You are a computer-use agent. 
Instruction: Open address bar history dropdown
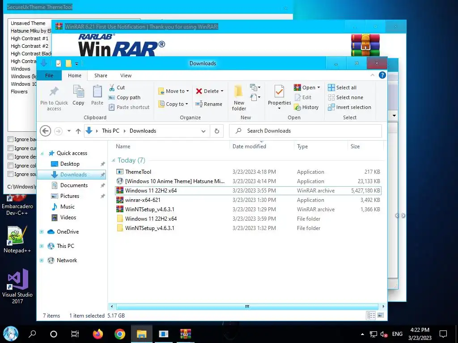[204, 131]
